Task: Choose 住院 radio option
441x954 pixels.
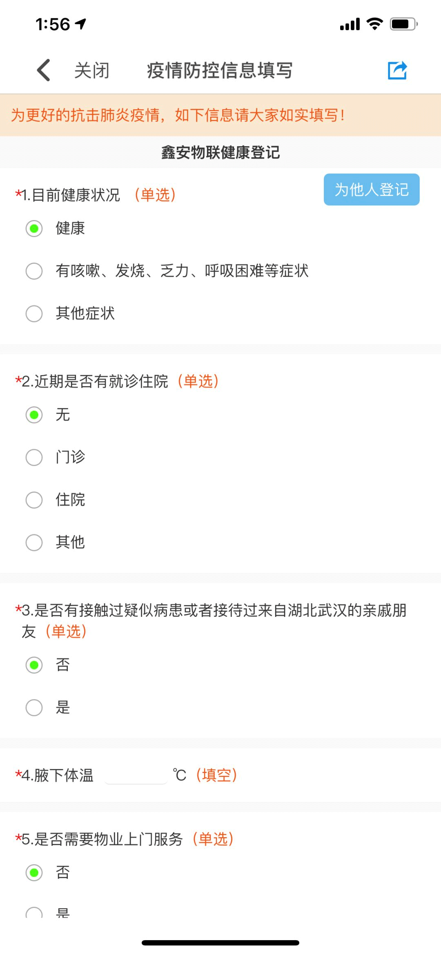Action: point(34,500)
